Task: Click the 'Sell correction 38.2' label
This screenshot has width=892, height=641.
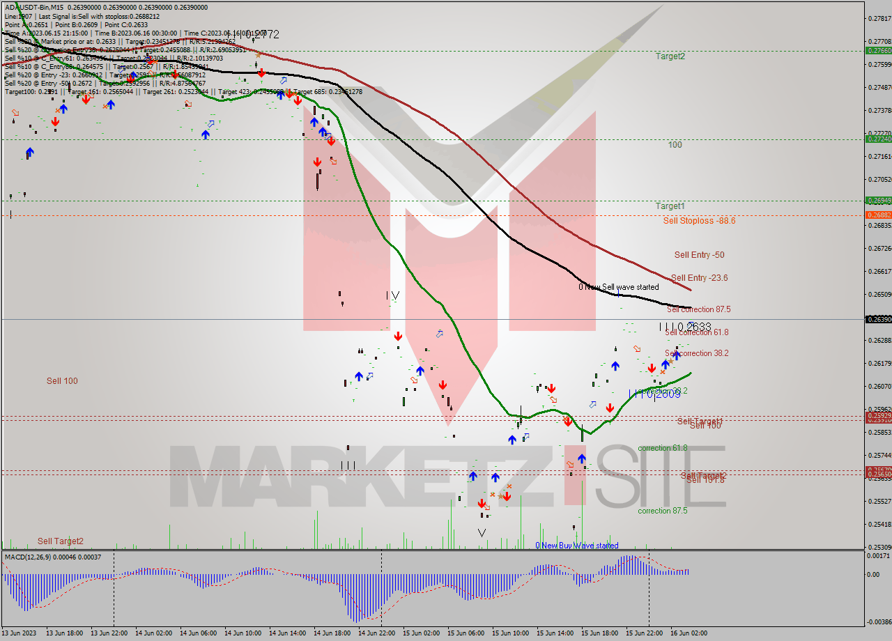Action: (696, 354)
